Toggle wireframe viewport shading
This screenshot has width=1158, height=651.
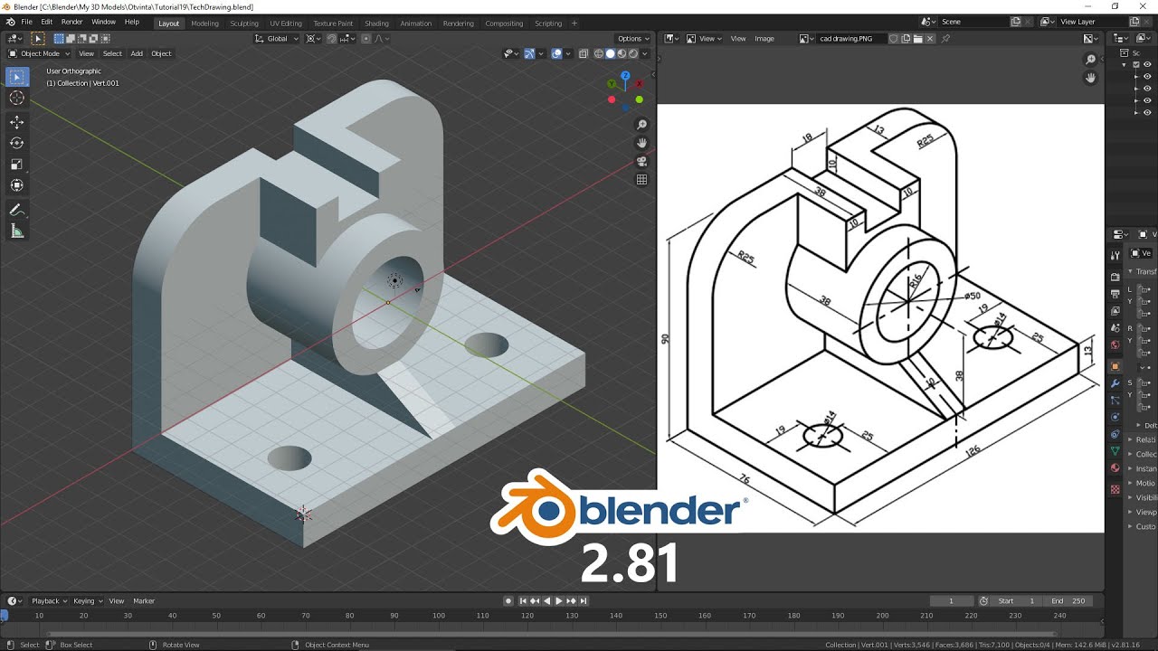point(598,53)
